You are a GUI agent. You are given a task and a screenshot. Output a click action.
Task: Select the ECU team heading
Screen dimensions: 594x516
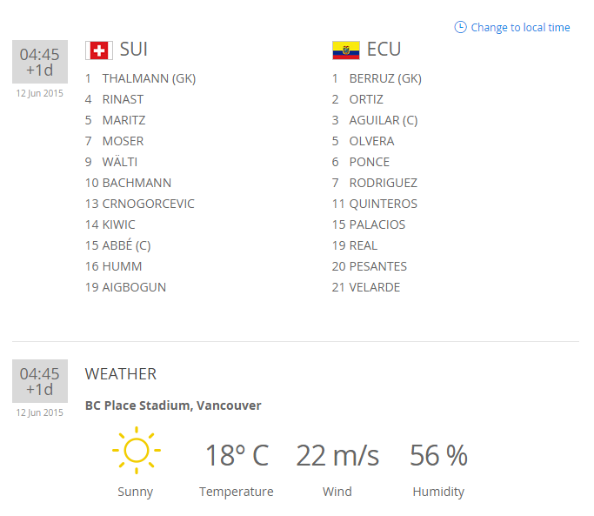pos(384,49)
